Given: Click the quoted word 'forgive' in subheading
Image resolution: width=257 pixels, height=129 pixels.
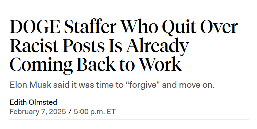Looking at the screenshot, I should pyautogui.click(x=143, y=85).
